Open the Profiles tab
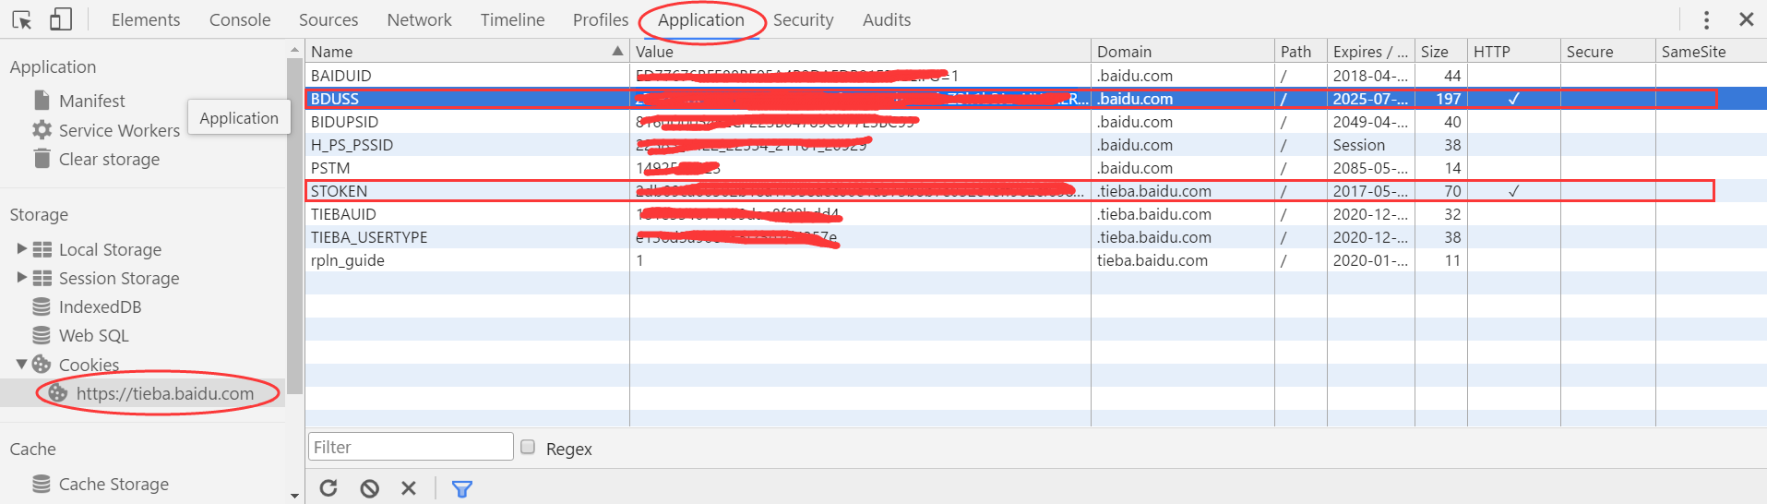1767x504 pixels. (601, 19)
